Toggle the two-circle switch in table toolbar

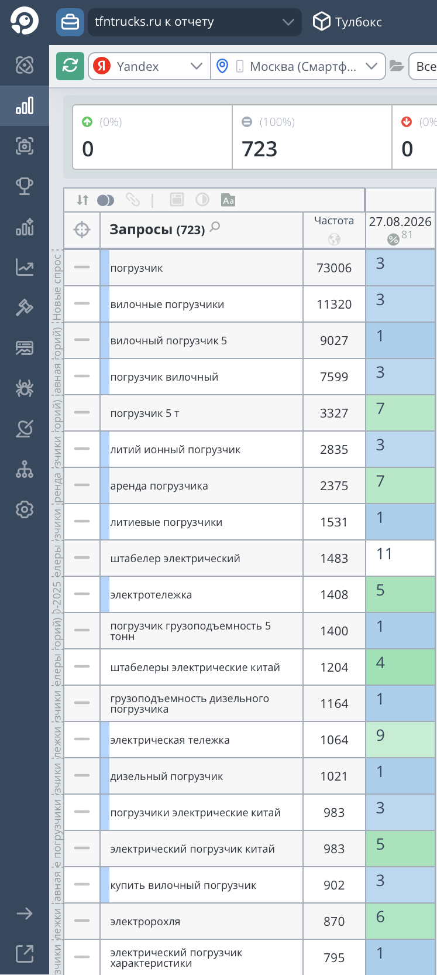point(106,200)
